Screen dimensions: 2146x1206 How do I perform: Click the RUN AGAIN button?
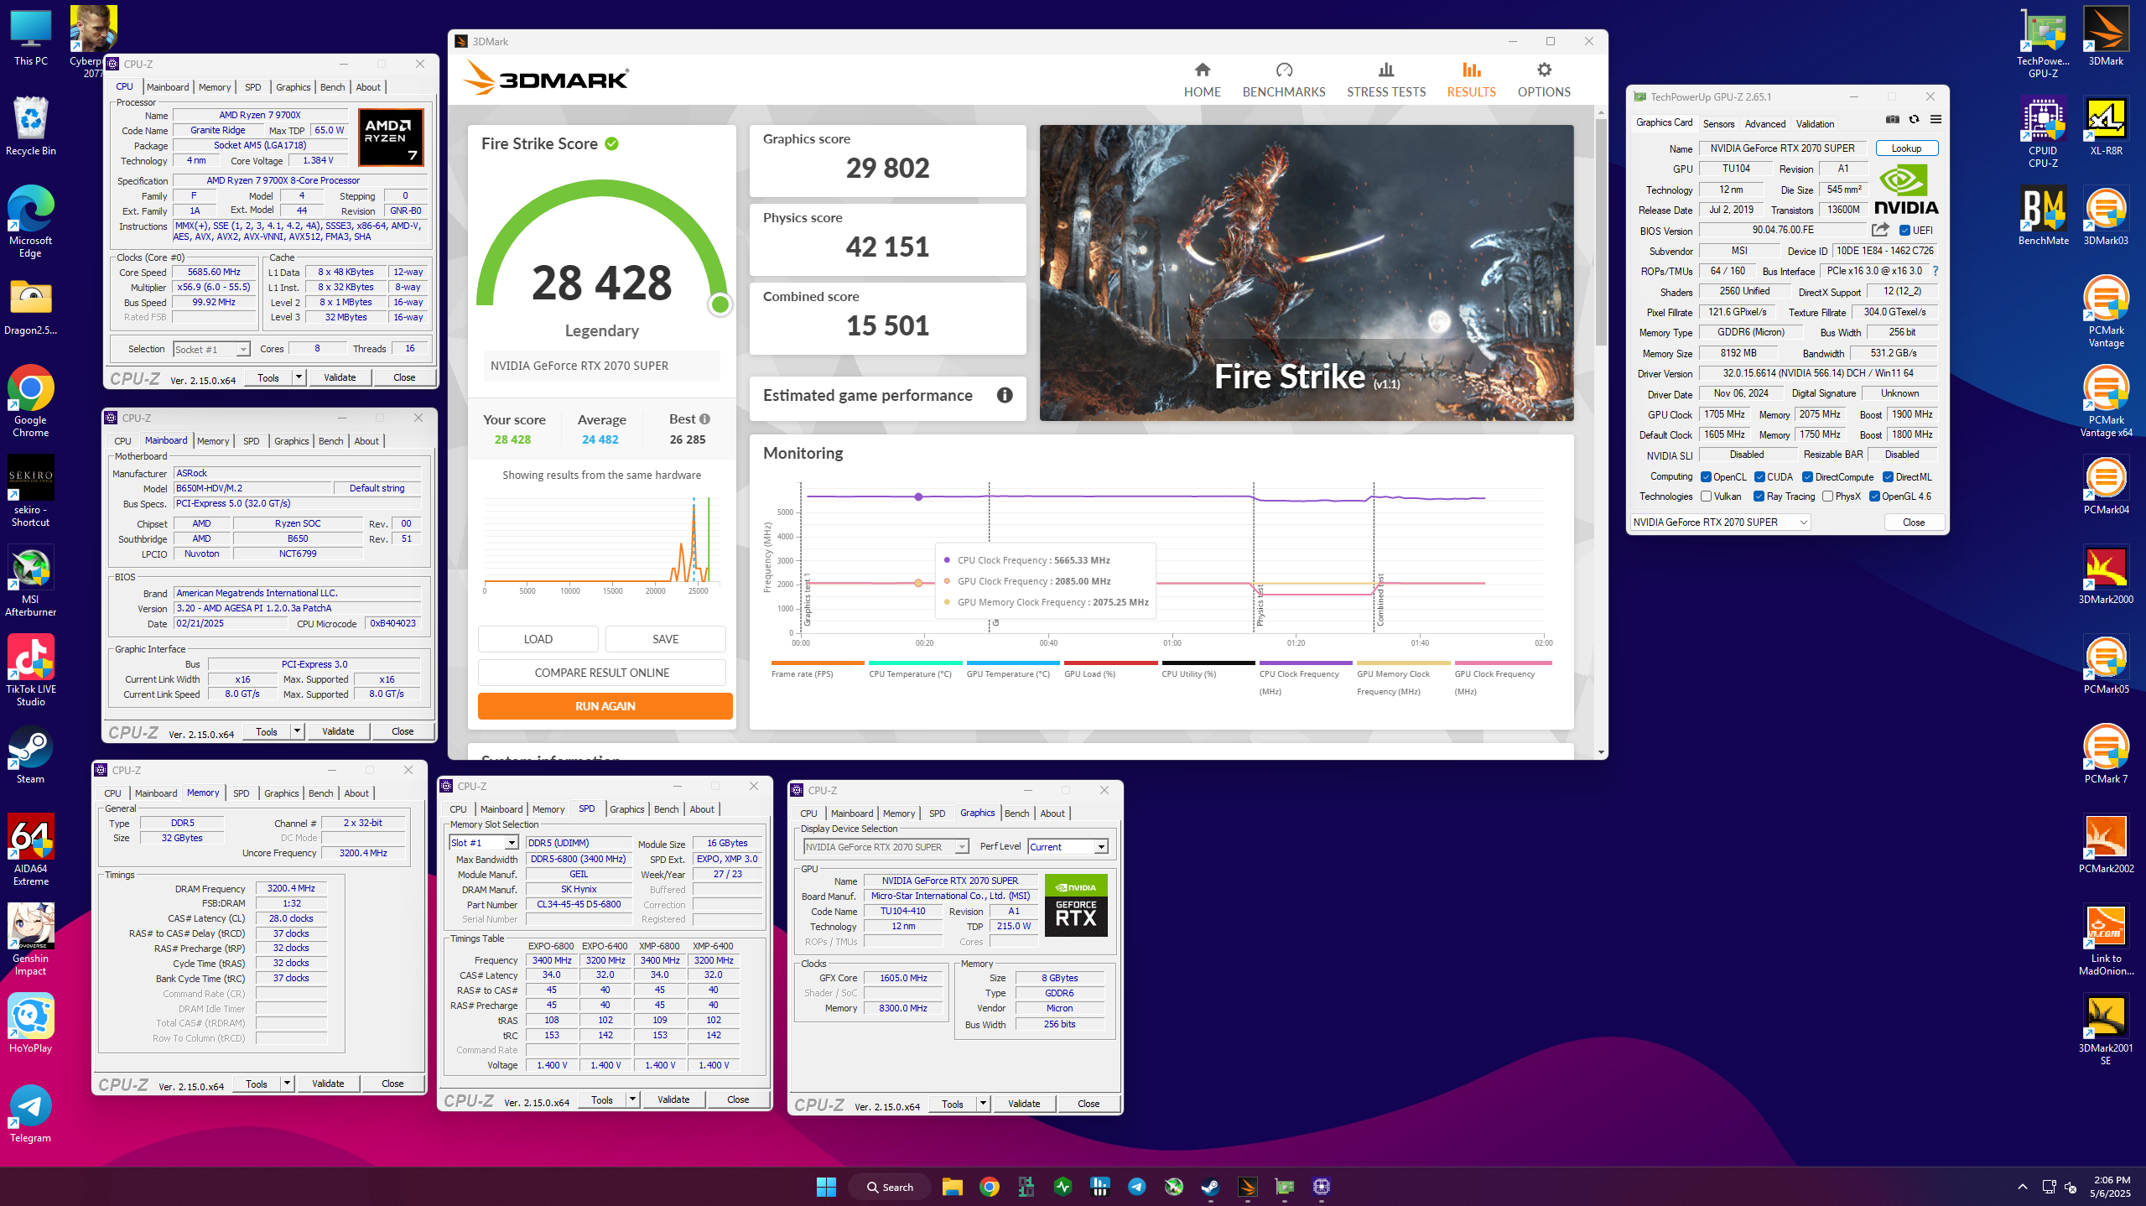pos(605,706)
